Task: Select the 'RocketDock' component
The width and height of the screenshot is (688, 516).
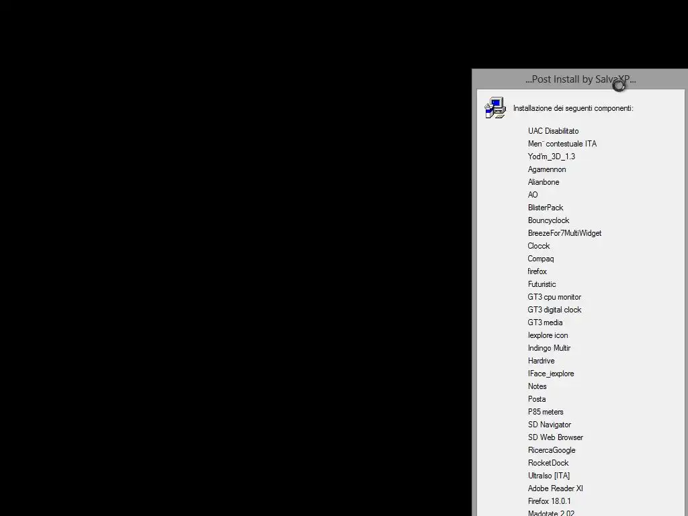Action: click(x=548, y=463)
